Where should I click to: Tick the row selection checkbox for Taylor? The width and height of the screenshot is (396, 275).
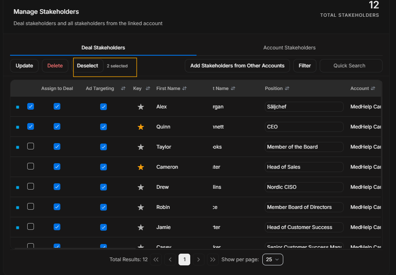click(x=31, y=146)
